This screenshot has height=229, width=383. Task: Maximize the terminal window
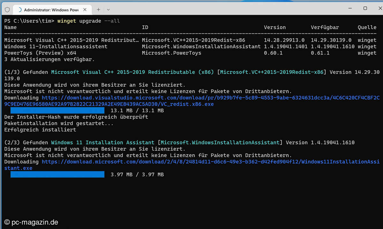point(365,8)
